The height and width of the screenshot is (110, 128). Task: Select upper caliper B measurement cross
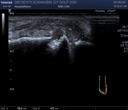click(56, 22)
